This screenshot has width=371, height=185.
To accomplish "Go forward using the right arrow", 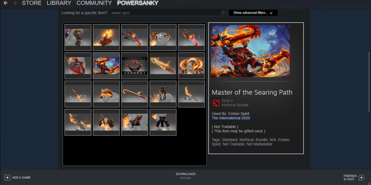I will click(x=15, y=3).
